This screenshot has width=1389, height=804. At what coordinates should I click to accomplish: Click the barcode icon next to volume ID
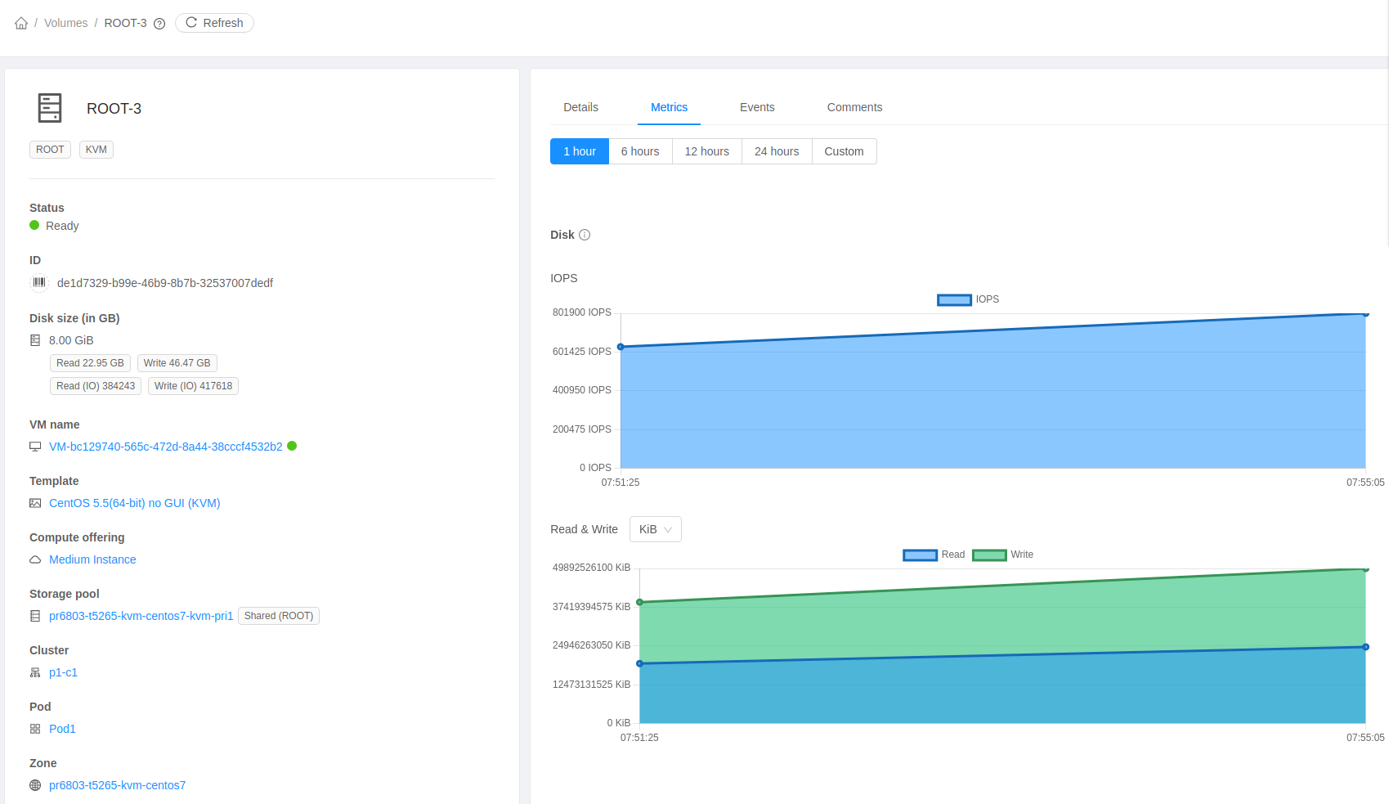[39, 283]
